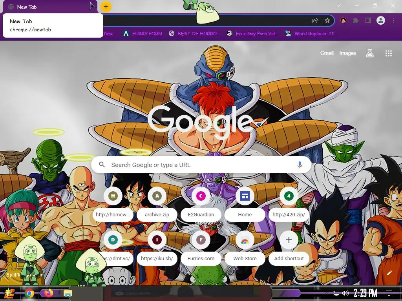
Task: Open the http://420.zip/ shortcut
Action: 289,204
